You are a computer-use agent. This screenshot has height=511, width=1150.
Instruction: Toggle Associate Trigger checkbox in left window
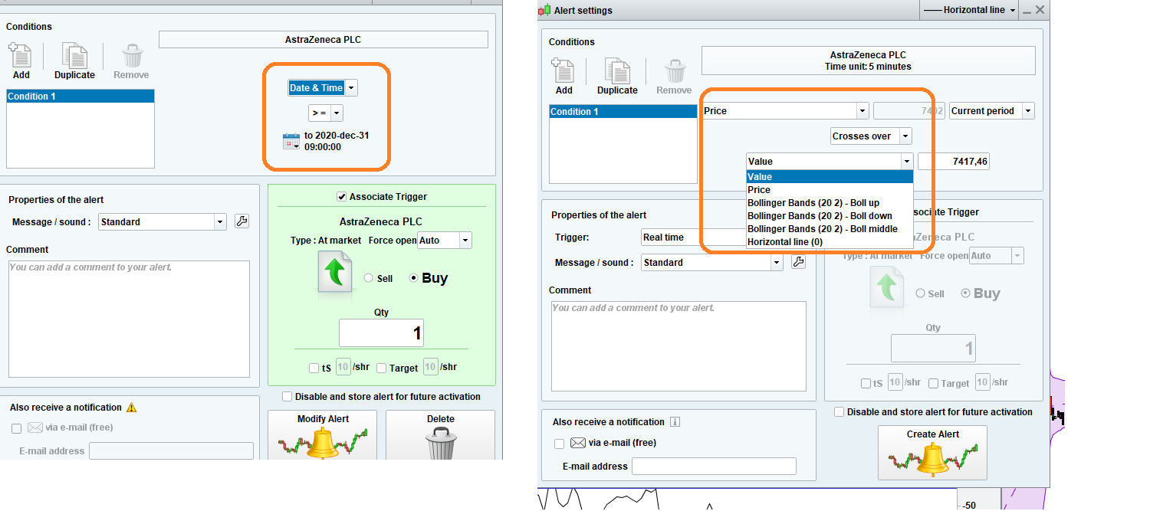point(342,197)
